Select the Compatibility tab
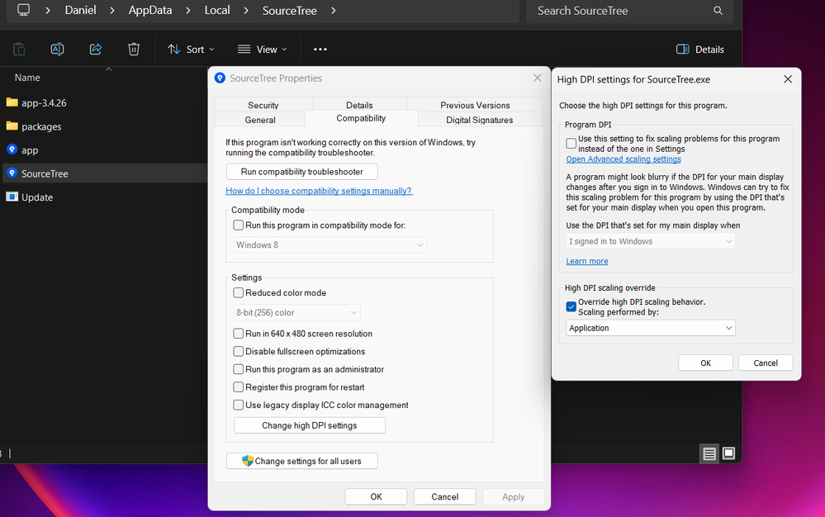Screen dimensions: 825x517 (x=361, y=118)
